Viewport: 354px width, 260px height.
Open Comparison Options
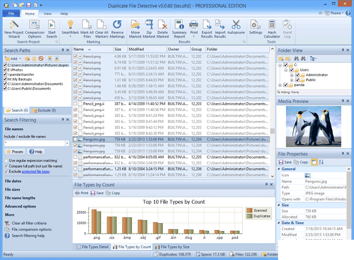[x=34, y=29]
